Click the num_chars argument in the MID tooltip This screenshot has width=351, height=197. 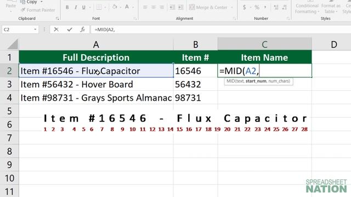[x=279, y=81]
